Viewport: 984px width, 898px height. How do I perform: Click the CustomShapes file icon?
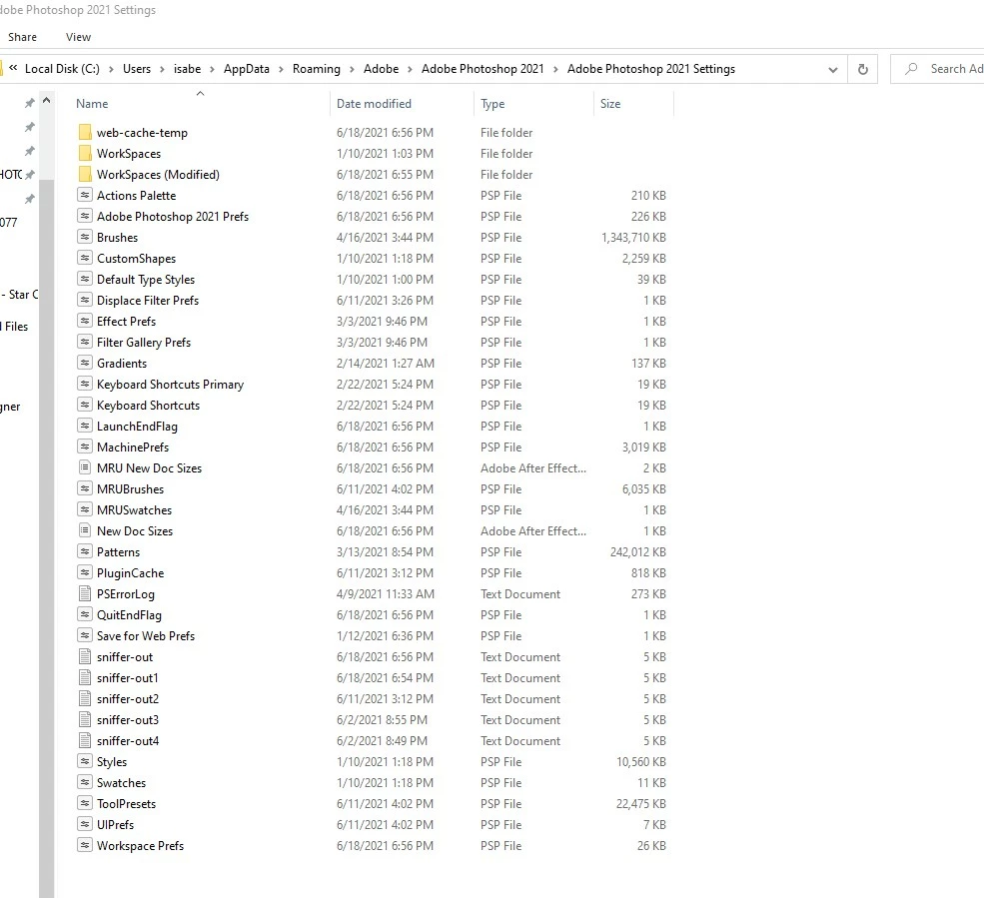point(85,258)
